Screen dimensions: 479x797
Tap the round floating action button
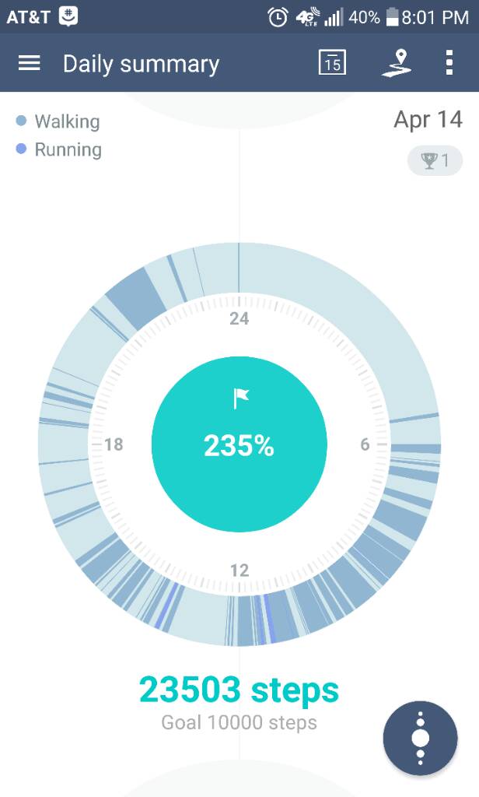pos(420,738)
